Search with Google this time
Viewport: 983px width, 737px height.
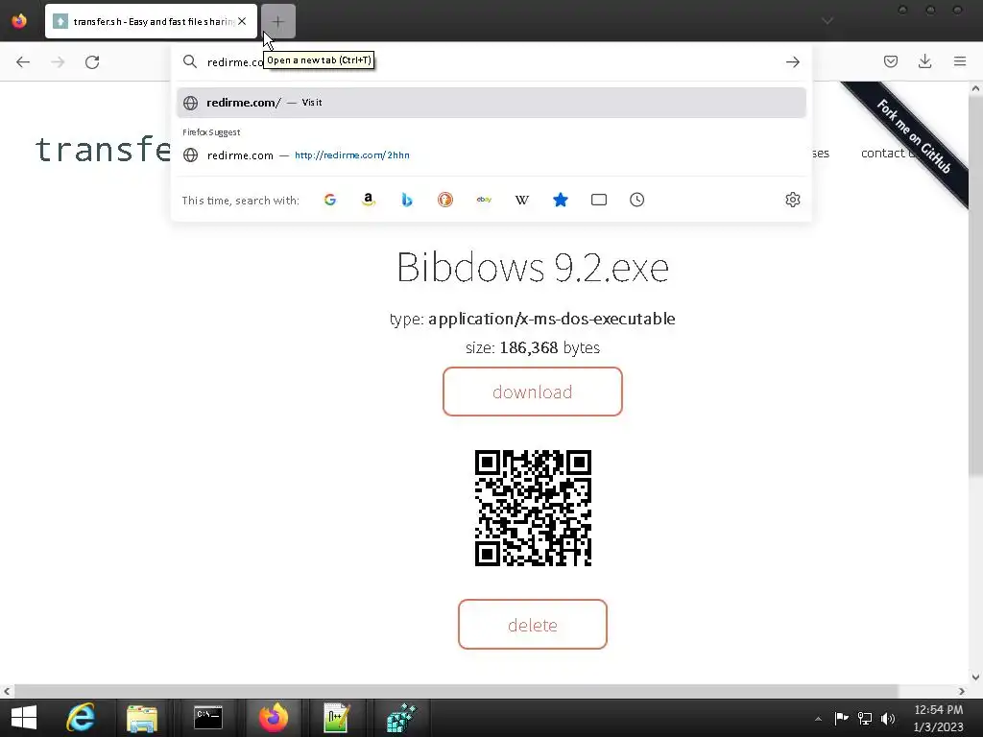[330, 200]
